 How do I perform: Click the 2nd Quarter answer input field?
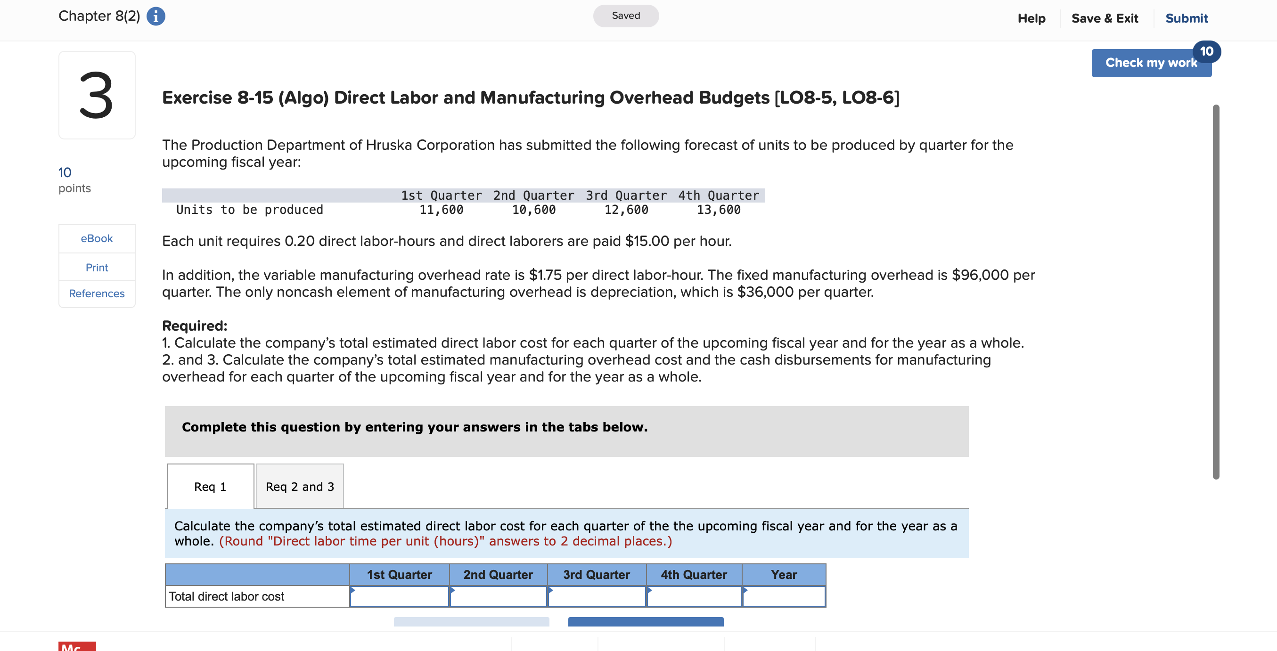(x=498, y=596)
